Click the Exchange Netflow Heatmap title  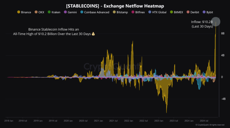(115, 5)
